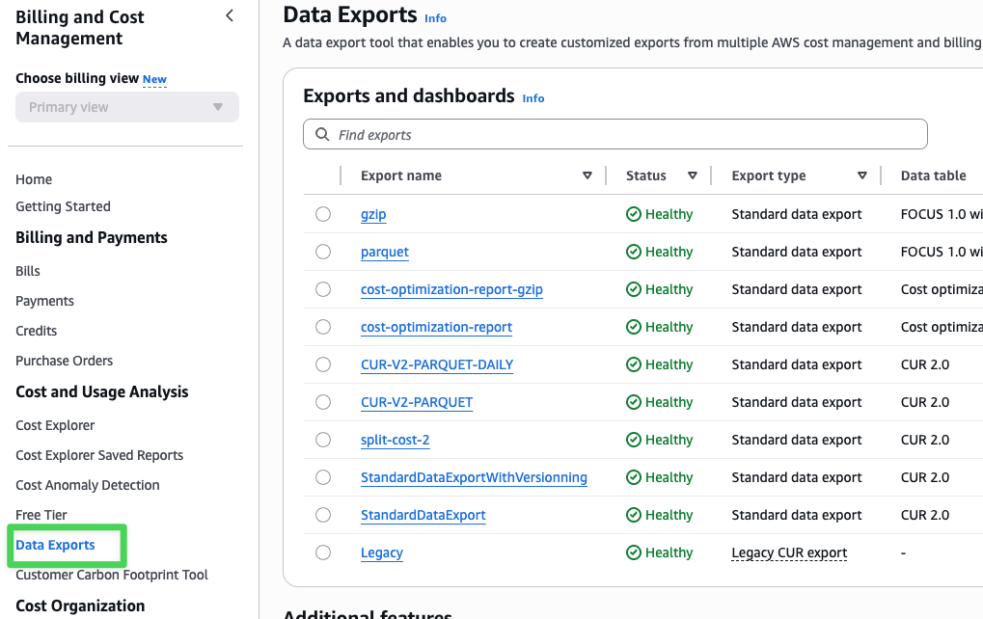Click the Cost and Usage Analysis heading

coord(102,392)
